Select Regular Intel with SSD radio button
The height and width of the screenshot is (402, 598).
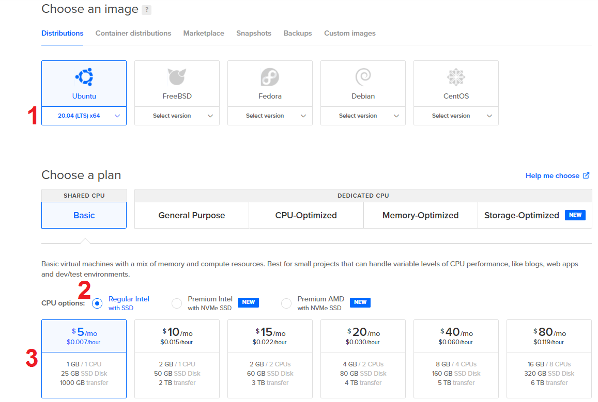[x=97, y=303]
